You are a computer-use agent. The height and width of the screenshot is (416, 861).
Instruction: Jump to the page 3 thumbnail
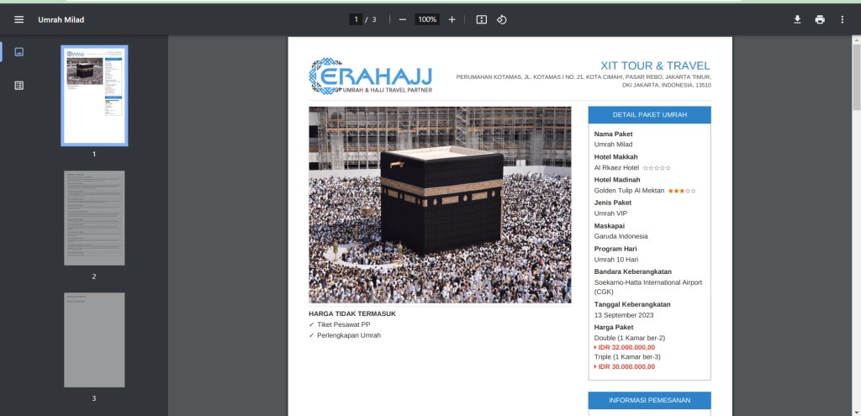[x=94, y=340]
